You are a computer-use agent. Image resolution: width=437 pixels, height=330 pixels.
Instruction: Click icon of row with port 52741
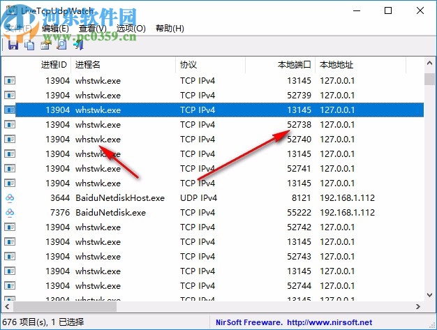pos(10,169)
